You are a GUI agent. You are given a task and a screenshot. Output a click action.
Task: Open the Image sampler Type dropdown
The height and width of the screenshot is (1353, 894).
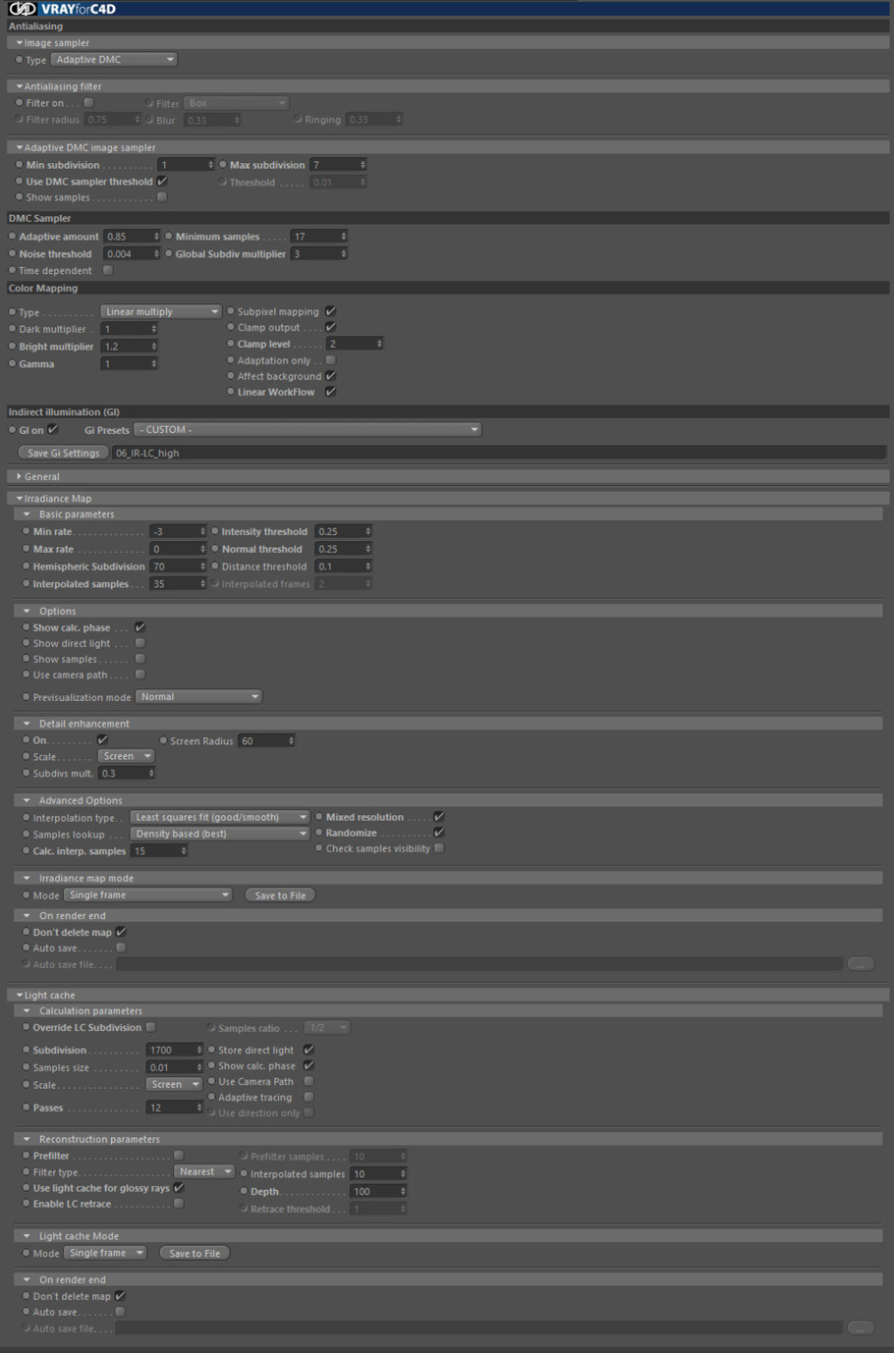point(114,60)
